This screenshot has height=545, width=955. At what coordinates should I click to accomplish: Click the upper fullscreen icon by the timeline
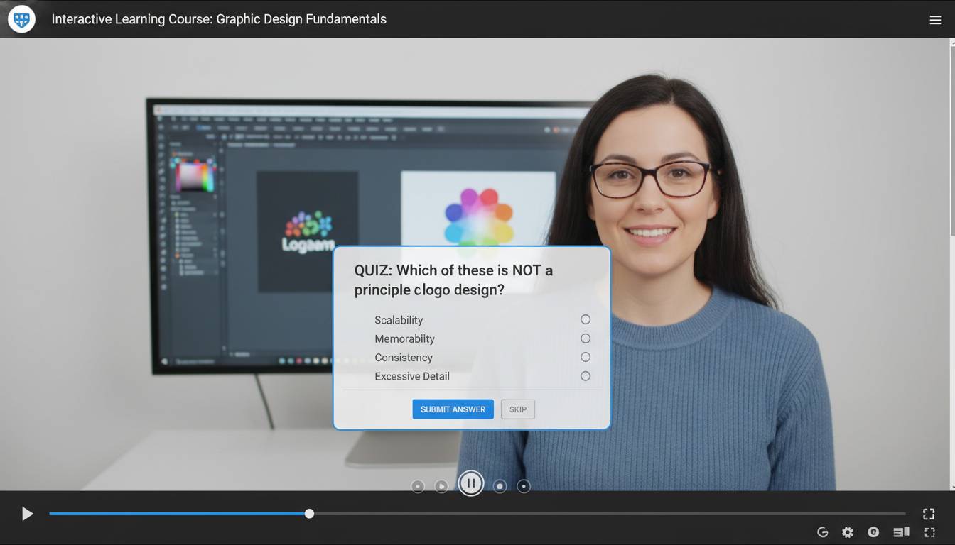[928, 514]
